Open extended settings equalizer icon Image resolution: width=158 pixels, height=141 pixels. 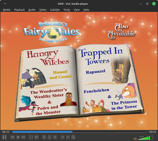(36, 137)
